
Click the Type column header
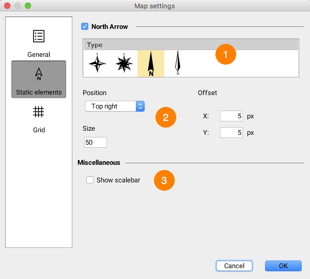pos(191,45)
